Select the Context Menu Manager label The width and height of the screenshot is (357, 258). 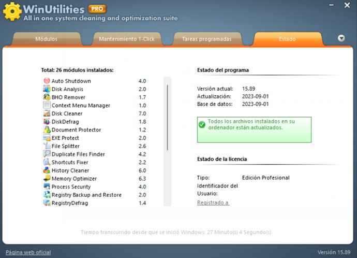click(x=81, y=105)
